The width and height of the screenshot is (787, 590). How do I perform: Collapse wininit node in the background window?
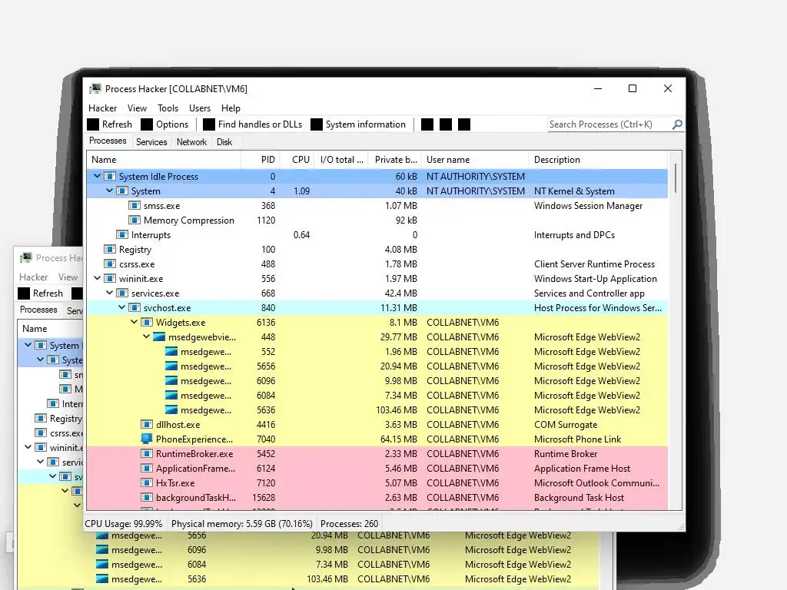[x=28, y=447]
